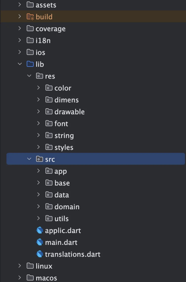Click the Dart file icon for main.dart
This screenshot has width=186, height=282.
click(x=40, y=242)
